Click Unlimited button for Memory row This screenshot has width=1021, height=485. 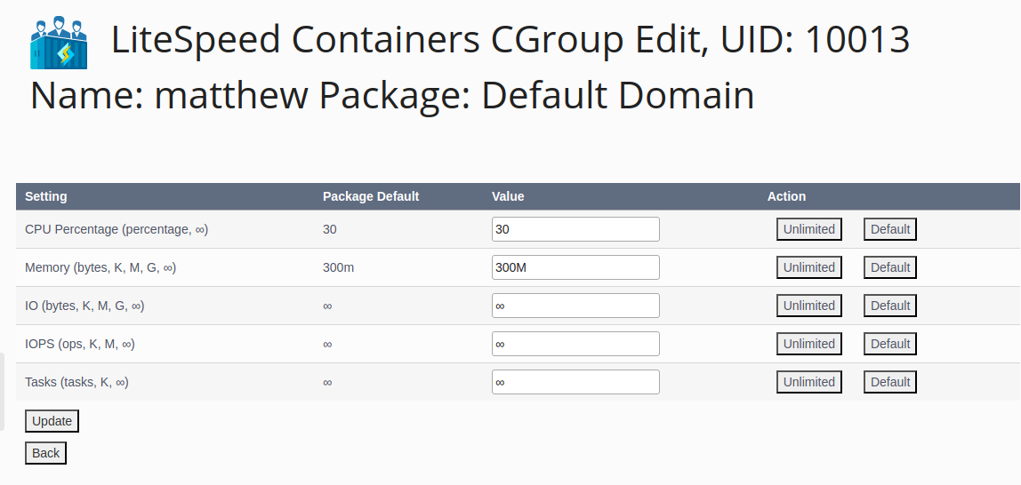coord(808,267)
